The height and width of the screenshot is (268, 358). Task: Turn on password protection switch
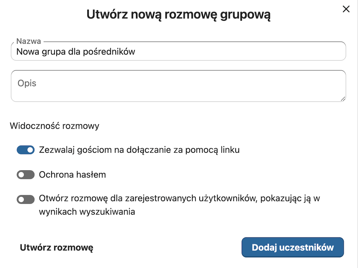coord(25,174)
